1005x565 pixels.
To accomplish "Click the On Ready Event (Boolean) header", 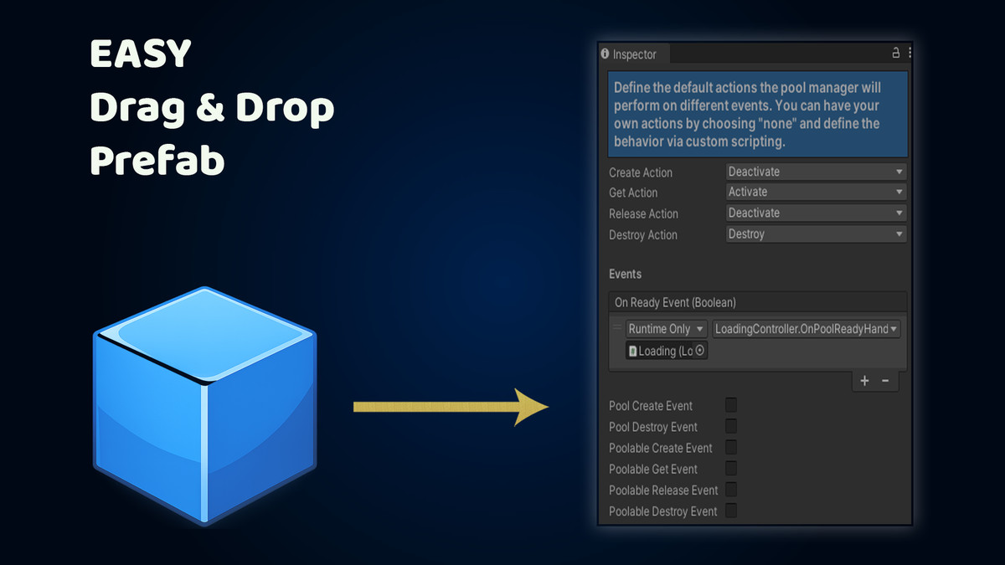I will point(758,302).
